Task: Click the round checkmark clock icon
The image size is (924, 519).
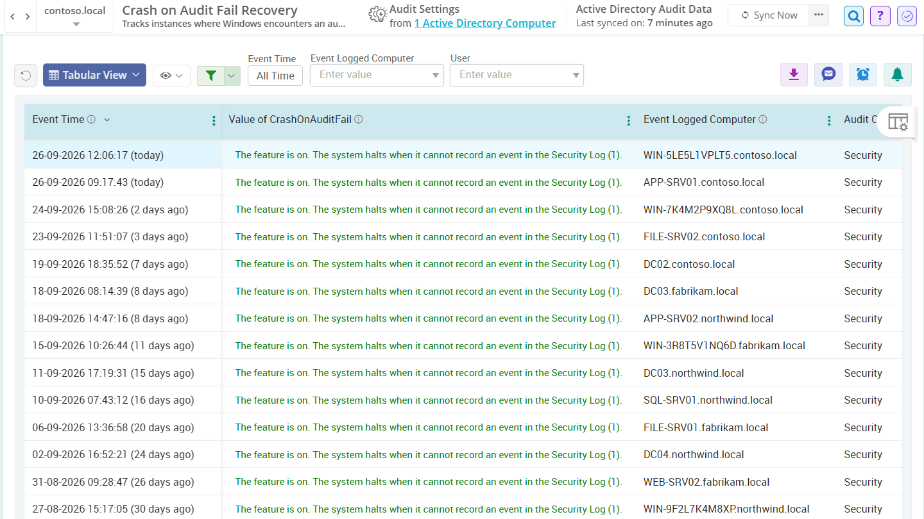Action: [907, 16]
